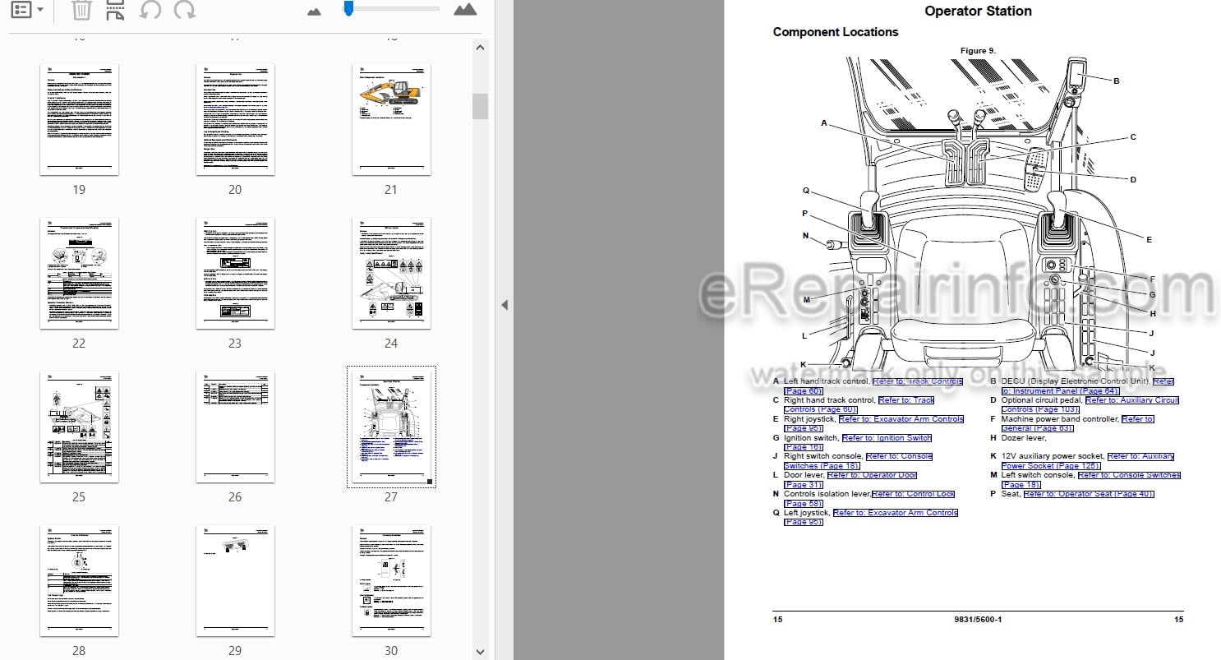Open page 20 thumbnail
Screen dimensions: 1221x660
(235, 120)
